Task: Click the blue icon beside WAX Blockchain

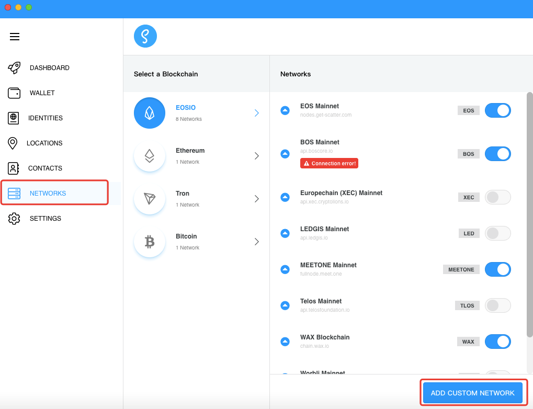Action: tap(285, 342)
